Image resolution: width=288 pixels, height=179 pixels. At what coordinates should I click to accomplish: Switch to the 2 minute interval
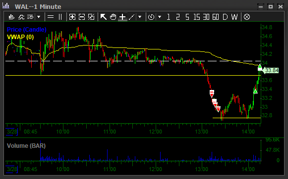pos(177,17)
